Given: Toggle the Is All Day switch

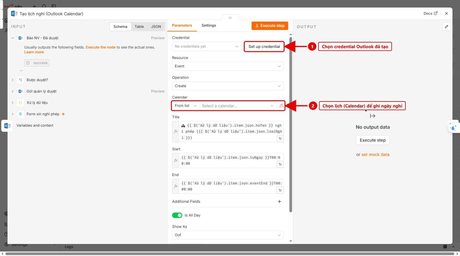Looking at the screenshot, I should point(177,215).
